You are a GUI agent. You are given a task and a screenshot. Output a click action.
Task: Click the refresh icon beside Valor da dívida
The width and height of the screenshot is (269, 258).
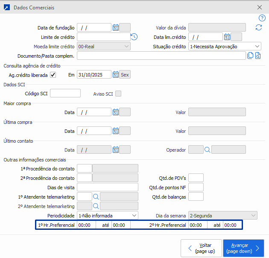(258, 27)
